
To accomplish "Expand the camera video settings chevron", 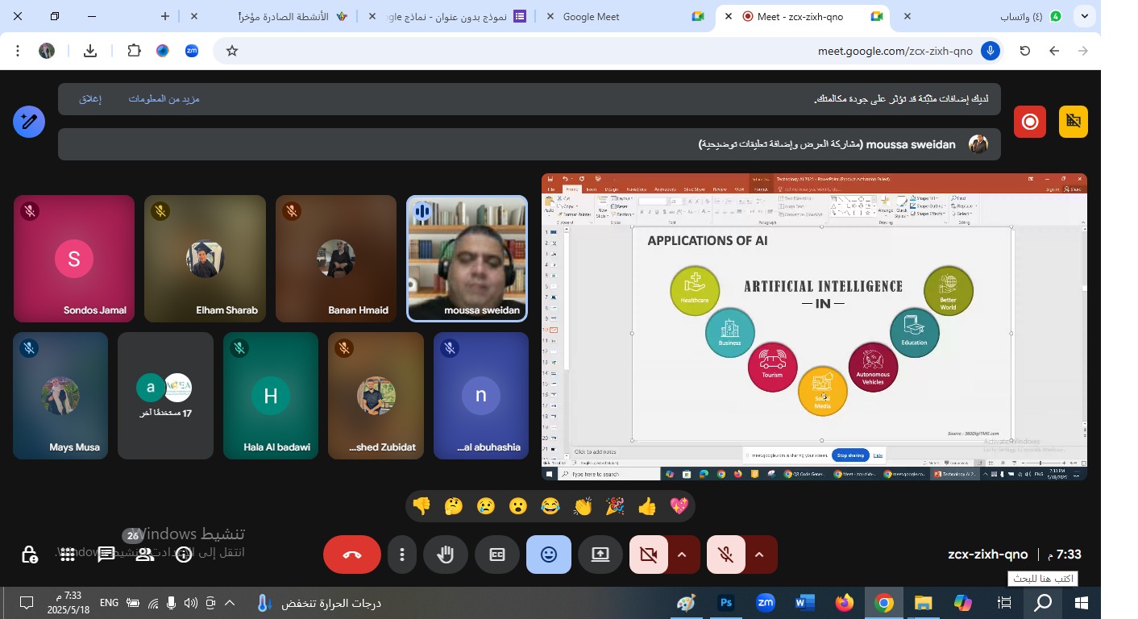I will (682, 555).
